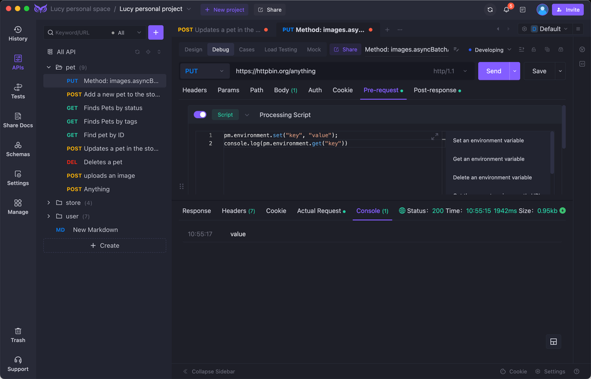Image resolution: width=591 pixels, height=379 pixels.
Task: Click the Send button
Action: click(x=493, y=71)
